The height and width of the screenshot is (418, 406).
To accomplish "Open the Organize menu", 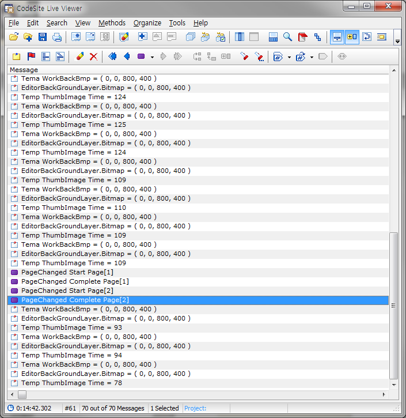I will tap(147, 23).
